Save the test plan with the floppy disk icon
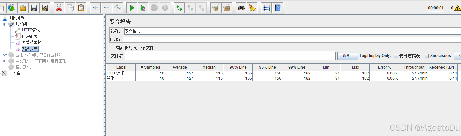The width and height of the screenshot is (461, 136). [33, 7]
